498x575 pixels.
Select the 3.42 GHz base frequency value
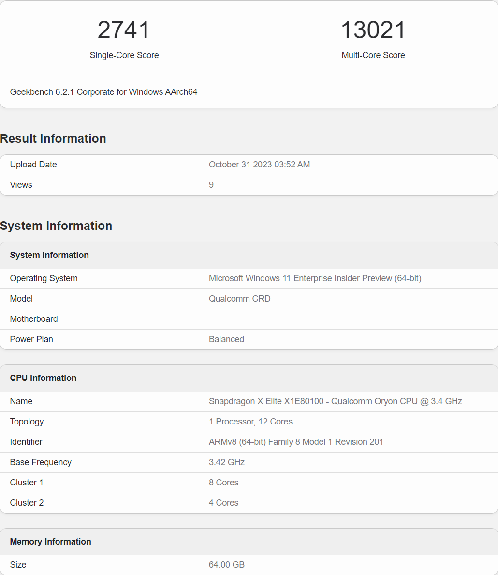pos(227,462)
